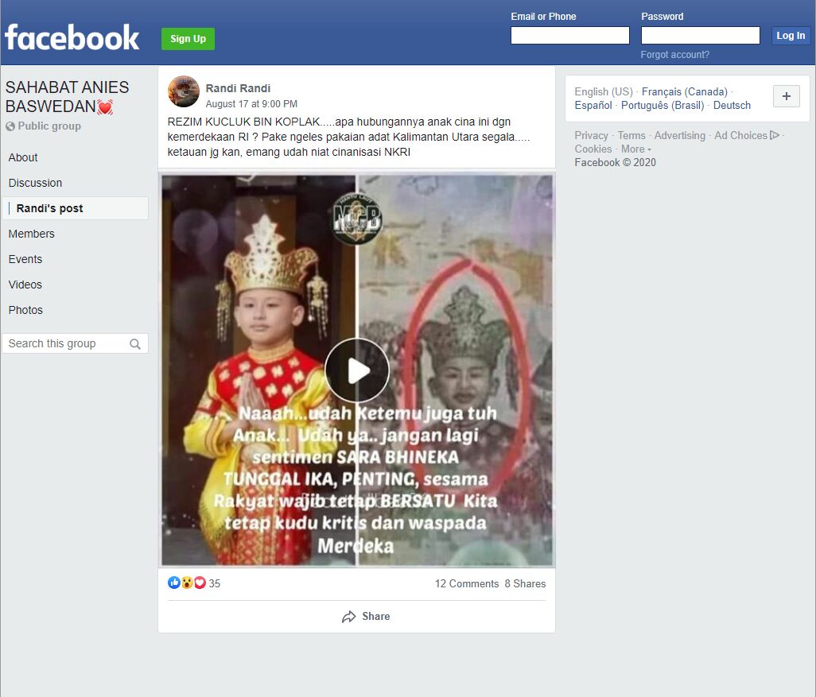Click the Wow reaction emoji icon
The image size is (816, 697).
[x=187, y=583]
